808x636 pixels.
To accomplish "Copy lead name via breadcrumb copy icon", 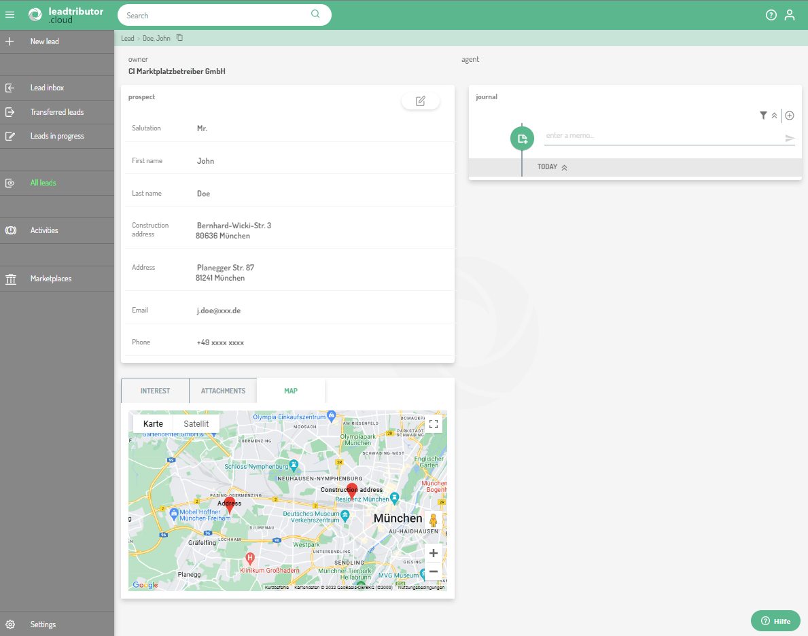I will (x=179, y=38).
